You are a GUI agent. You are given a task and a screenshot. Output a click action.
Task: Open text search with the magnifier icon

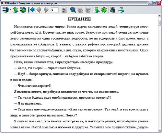click(x=73, y=10)
